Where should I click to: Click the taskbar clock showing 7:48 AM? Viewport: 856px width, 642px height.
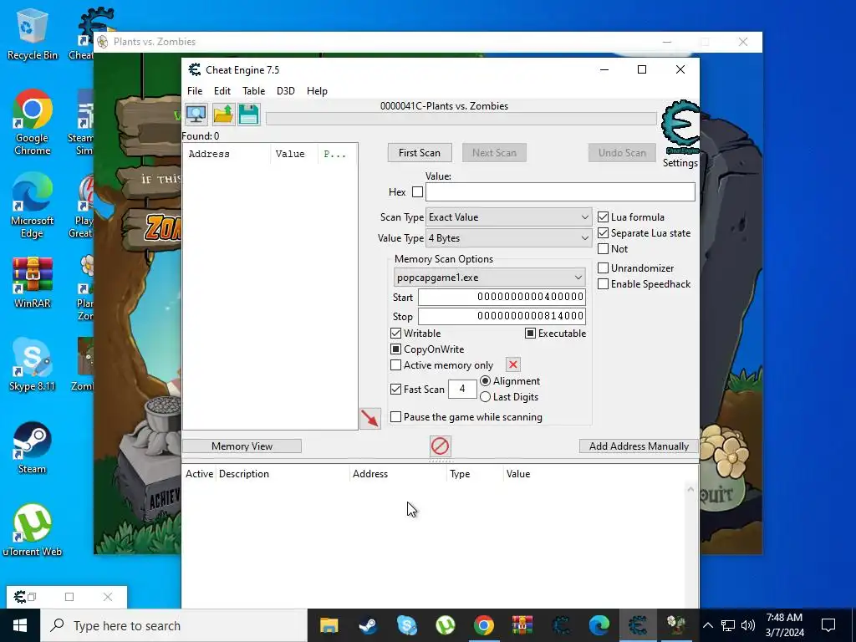[784, 625]
